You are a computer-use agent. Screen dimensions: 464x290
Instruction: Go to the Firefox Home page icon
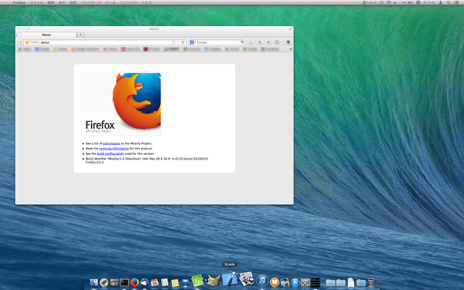tap(269, 42)
